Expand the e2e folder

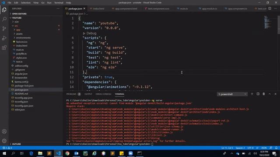[17, 22]
